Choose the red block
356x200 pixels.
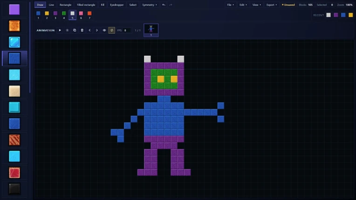14,173
